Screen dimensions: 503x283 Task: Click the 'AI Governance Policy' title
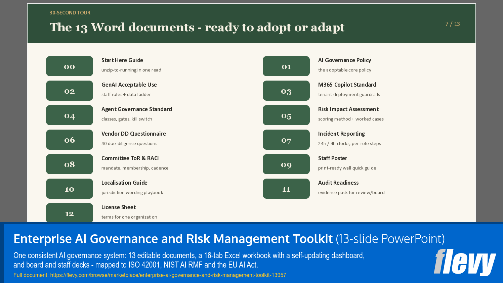pyautogui.click(x=345, y=60)
